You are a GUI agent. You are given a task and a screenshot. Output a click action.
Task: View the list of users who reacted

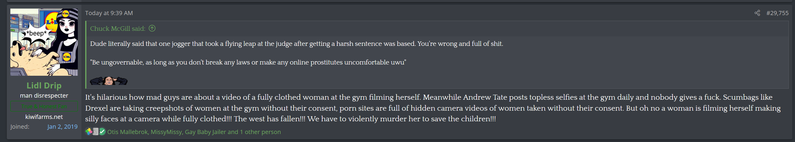click(194, 132)
